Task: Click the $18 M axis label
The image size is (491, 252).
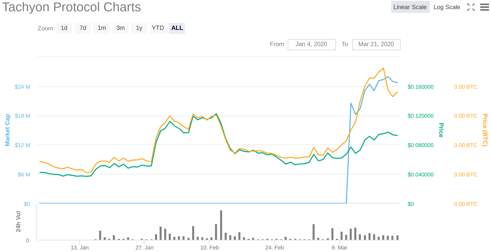Action: point(22,116)
